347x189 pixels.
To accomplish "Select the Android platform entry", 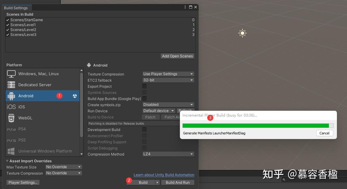I will (43, 96).
